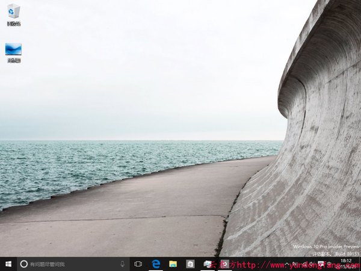Screen dimensions: 361x271
Task: Open Task View from the taskbar
Action: pos(138,264)
